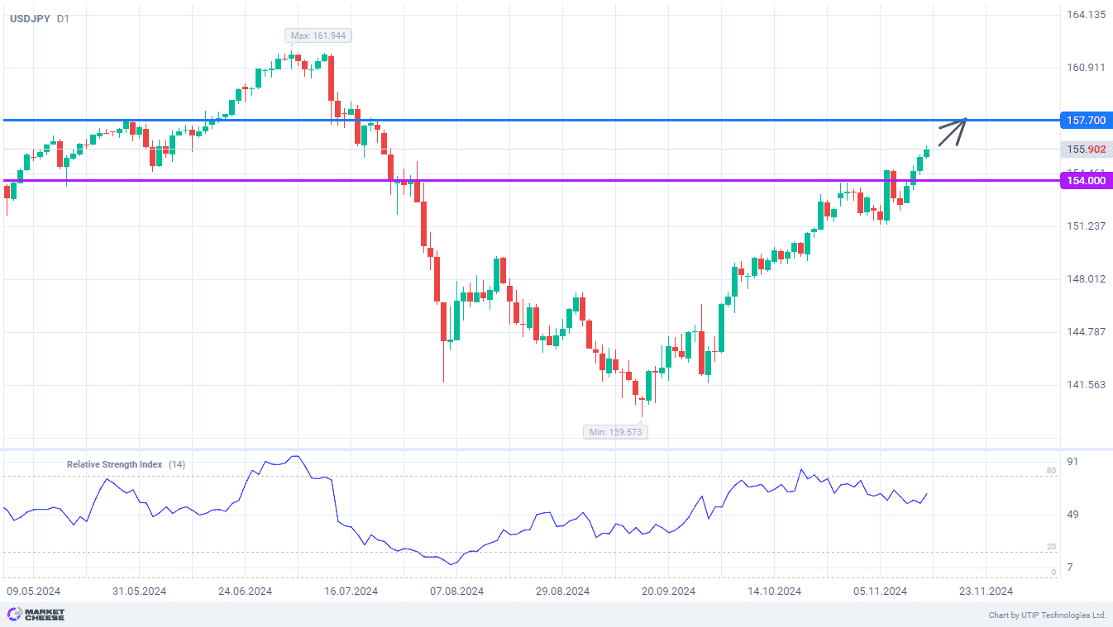Click the RSI 80 overbought level label
This screenshot has width=1113, height=627.
pyautogui.click(x=1051, y=471)
